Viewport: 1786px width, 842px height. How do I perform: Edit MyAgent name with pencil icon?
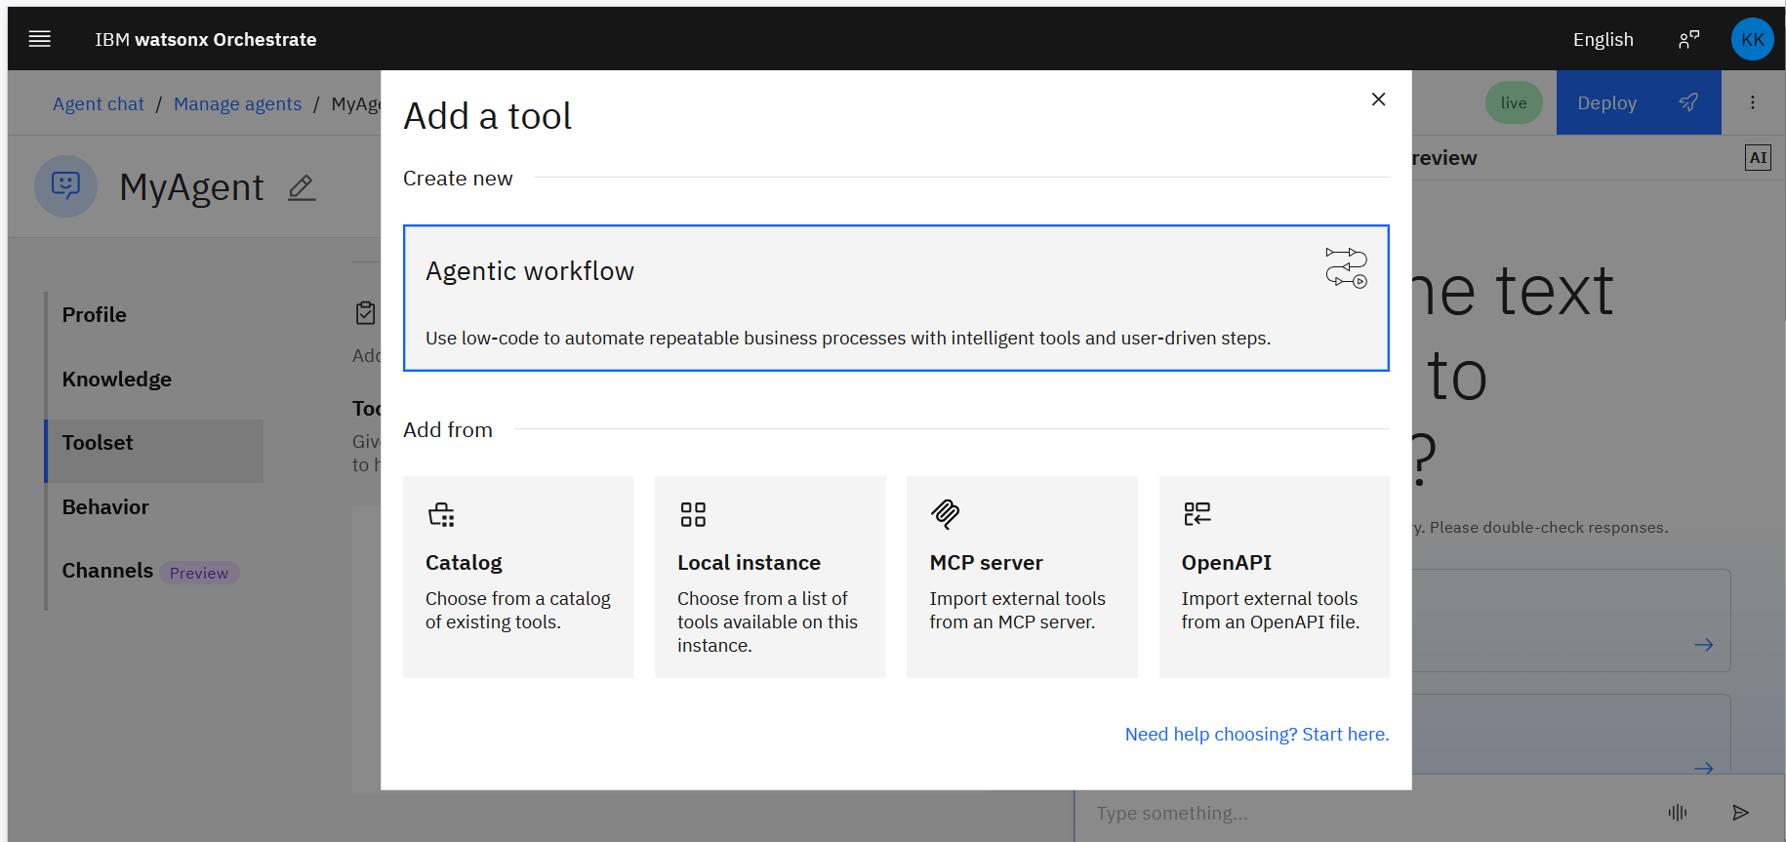(x=302, y=187)
